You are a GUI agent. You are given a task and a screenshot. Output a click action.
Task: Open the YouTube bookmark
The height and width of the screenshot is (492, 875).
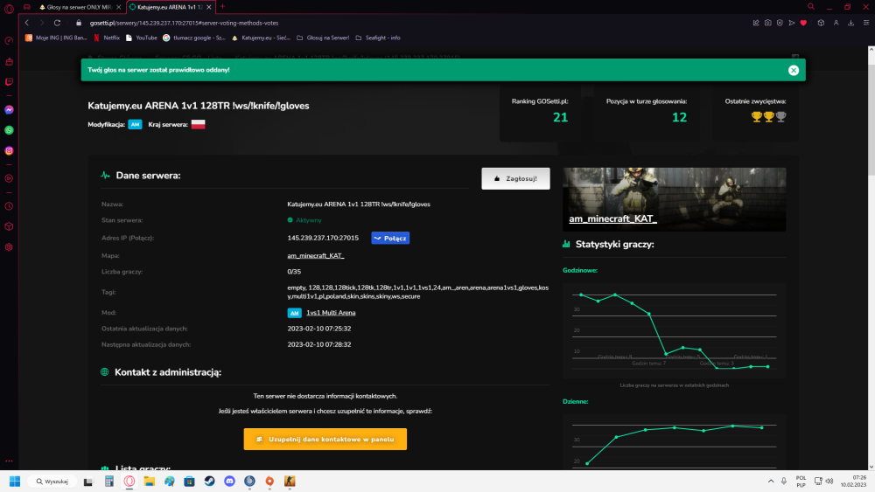tap(141, 38)
